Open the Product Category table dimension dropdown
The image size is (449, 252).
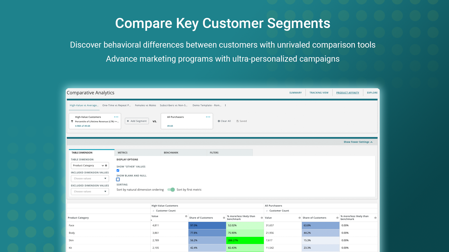pyautogui.click(x=102, y=165)
